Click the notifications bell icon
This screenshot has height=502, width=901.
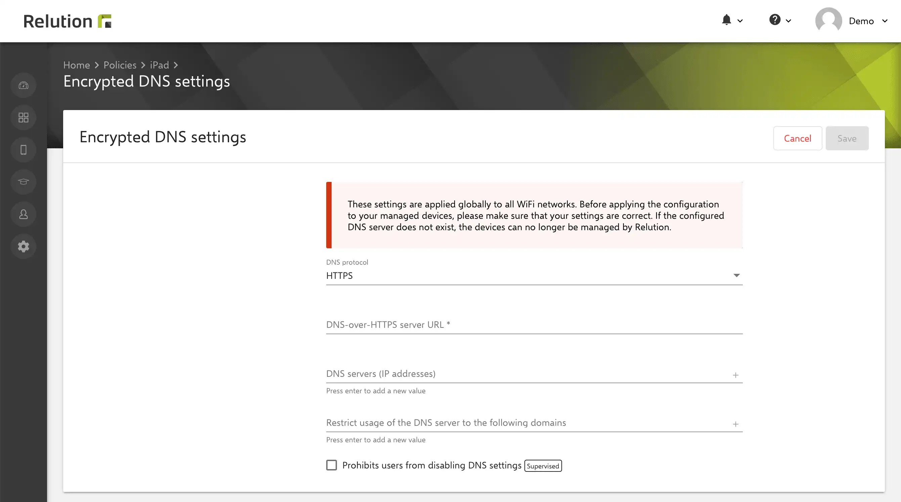[726, 20]
